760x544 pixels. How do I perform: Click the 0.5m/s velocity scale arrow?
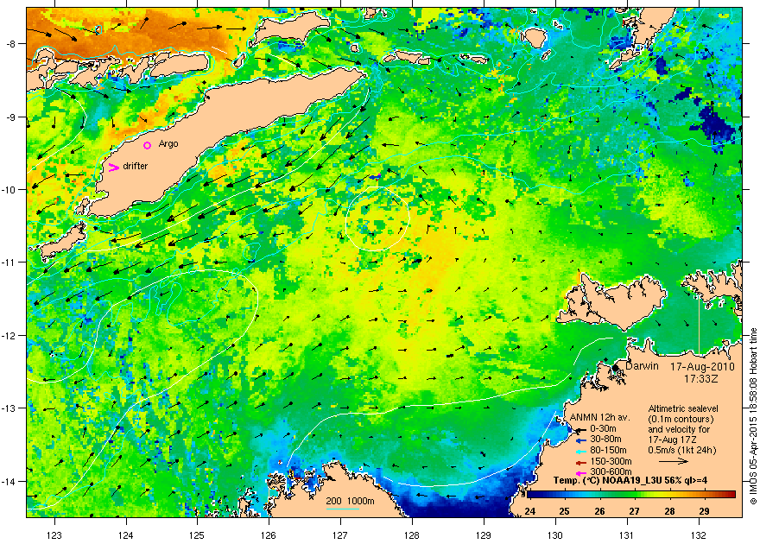click(674, 462)
